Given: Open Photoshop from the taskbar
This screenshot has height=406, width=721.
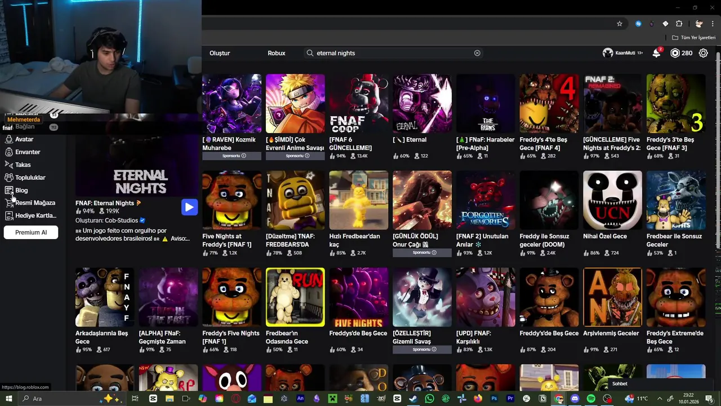Looking at the screenshot, I should (494, 399).
